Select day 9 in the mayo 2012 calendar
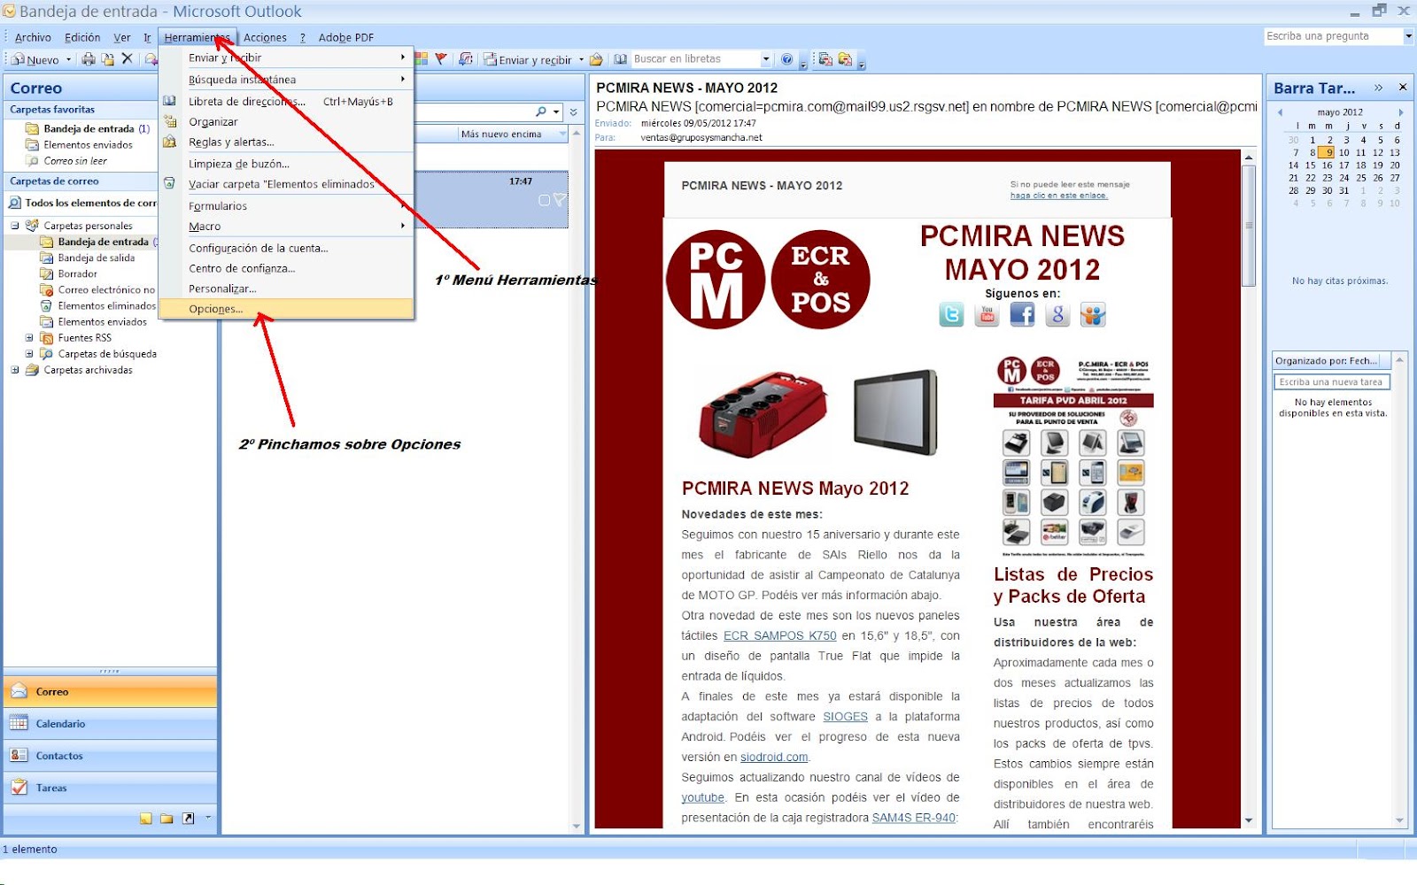The image size is (1417, 885). 1326,152
